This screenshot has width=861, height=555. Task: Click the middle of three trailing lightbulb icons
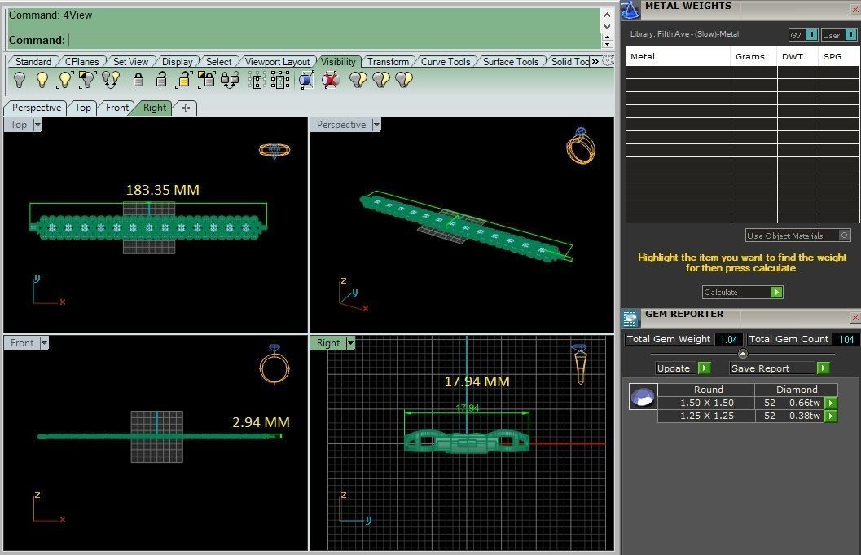(x=381, y=80)
